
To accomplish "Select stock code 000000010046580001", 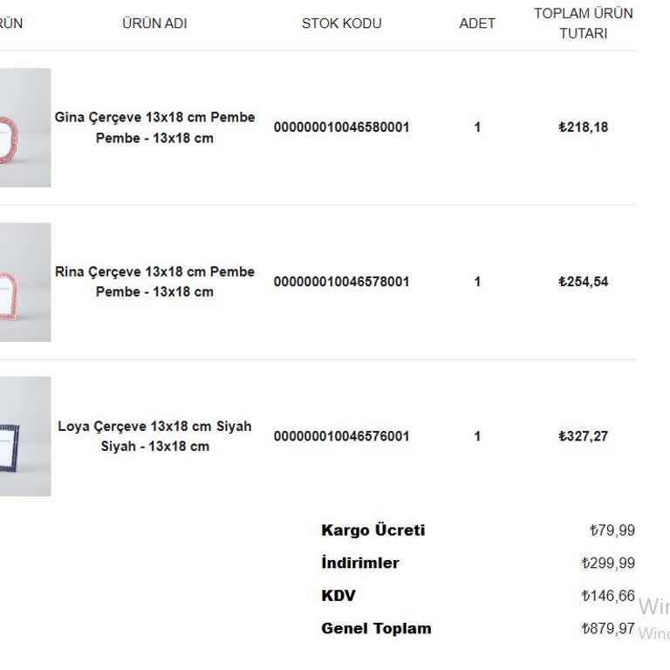I will point(341,127).
